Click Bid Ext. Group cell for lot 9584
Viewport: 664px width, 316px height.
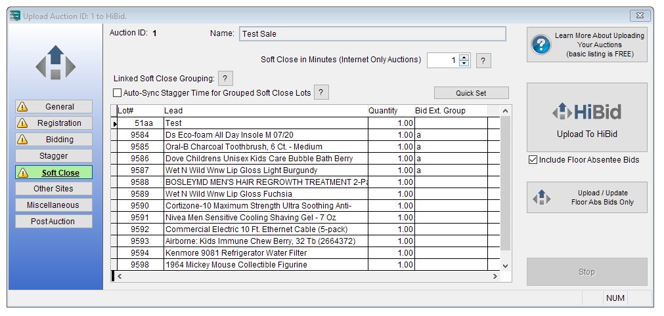pyautogui.click(x=451, y=135)
